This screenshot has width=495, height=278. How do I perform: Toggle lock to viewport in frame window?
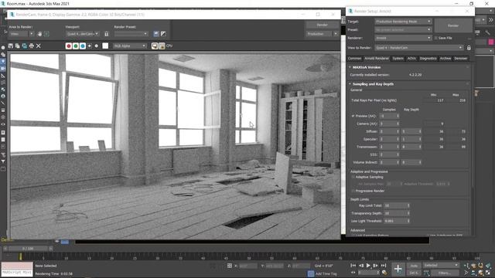tap(107, 34)
